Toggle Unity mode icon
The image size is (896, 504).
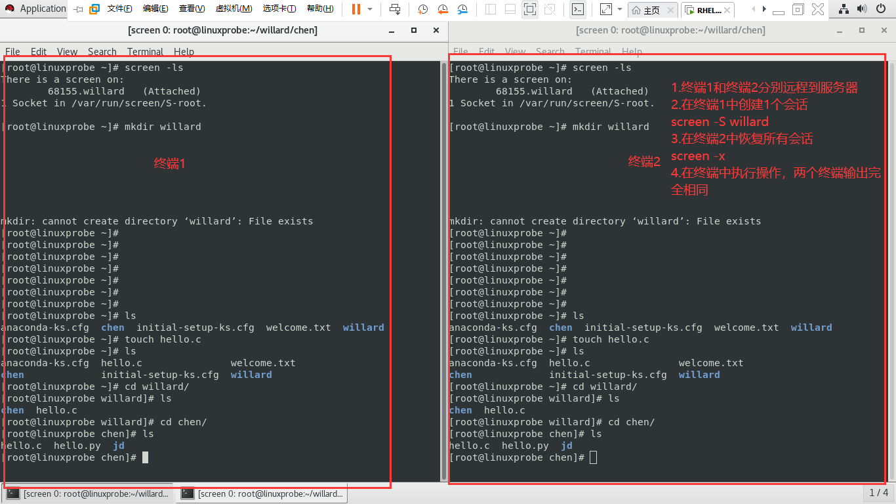[550, 9]
